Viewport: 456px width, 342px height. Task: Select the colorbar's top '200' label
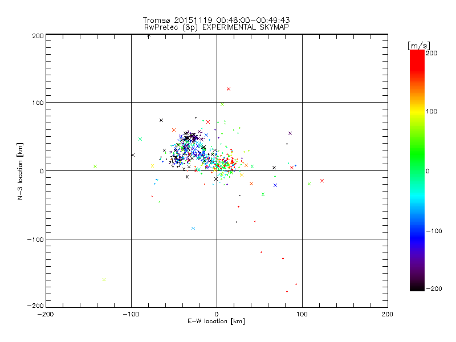(431, 53)
